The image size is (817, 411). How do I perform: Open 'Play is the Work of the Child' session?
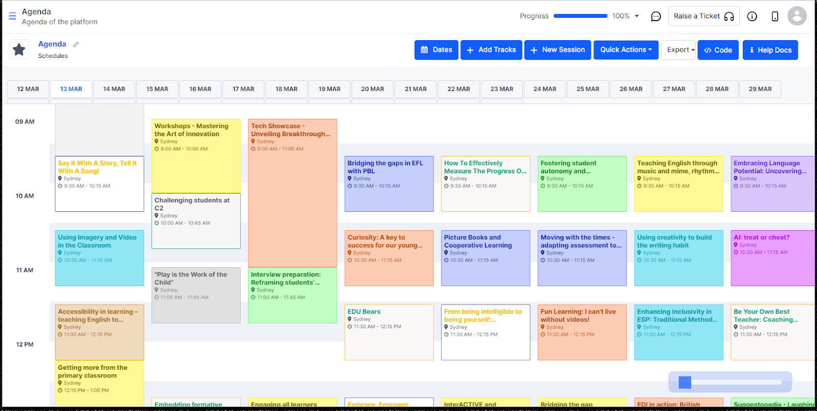196,295
